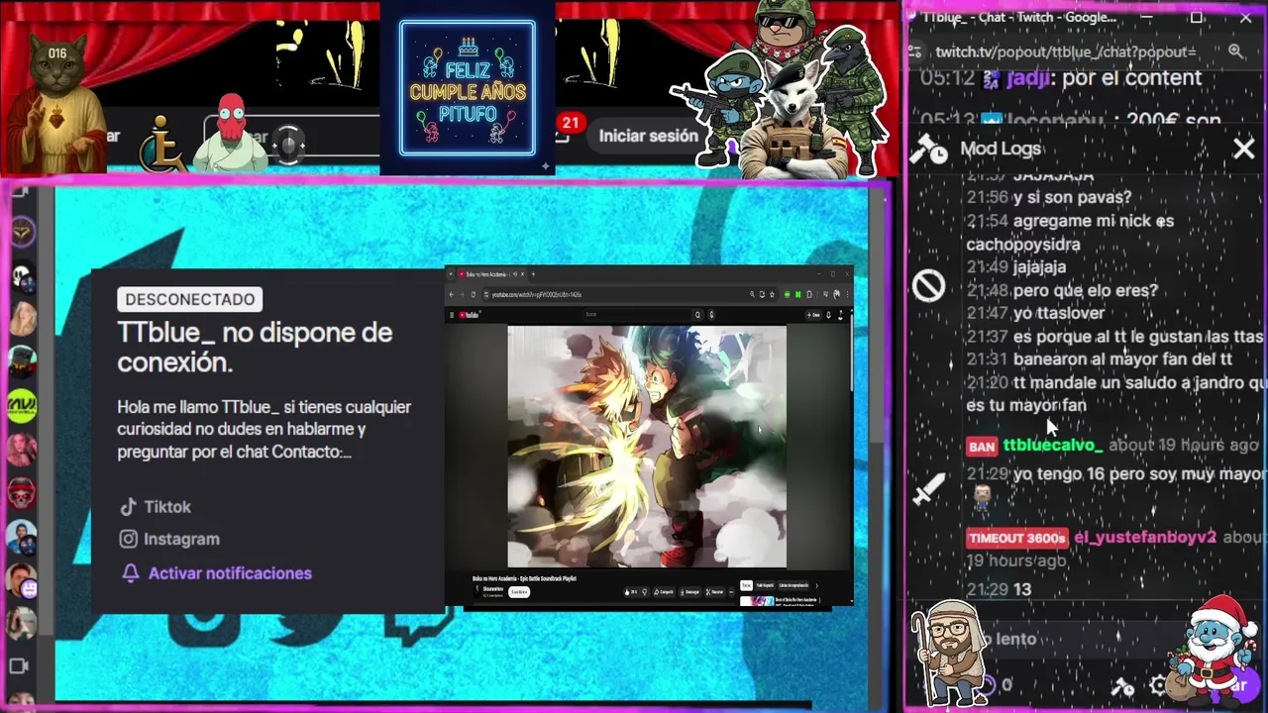1268x713 pixels.
Task: Click the twitch.tv popout chat URL
Action: pyautogui.click(x=1065, y=51)
